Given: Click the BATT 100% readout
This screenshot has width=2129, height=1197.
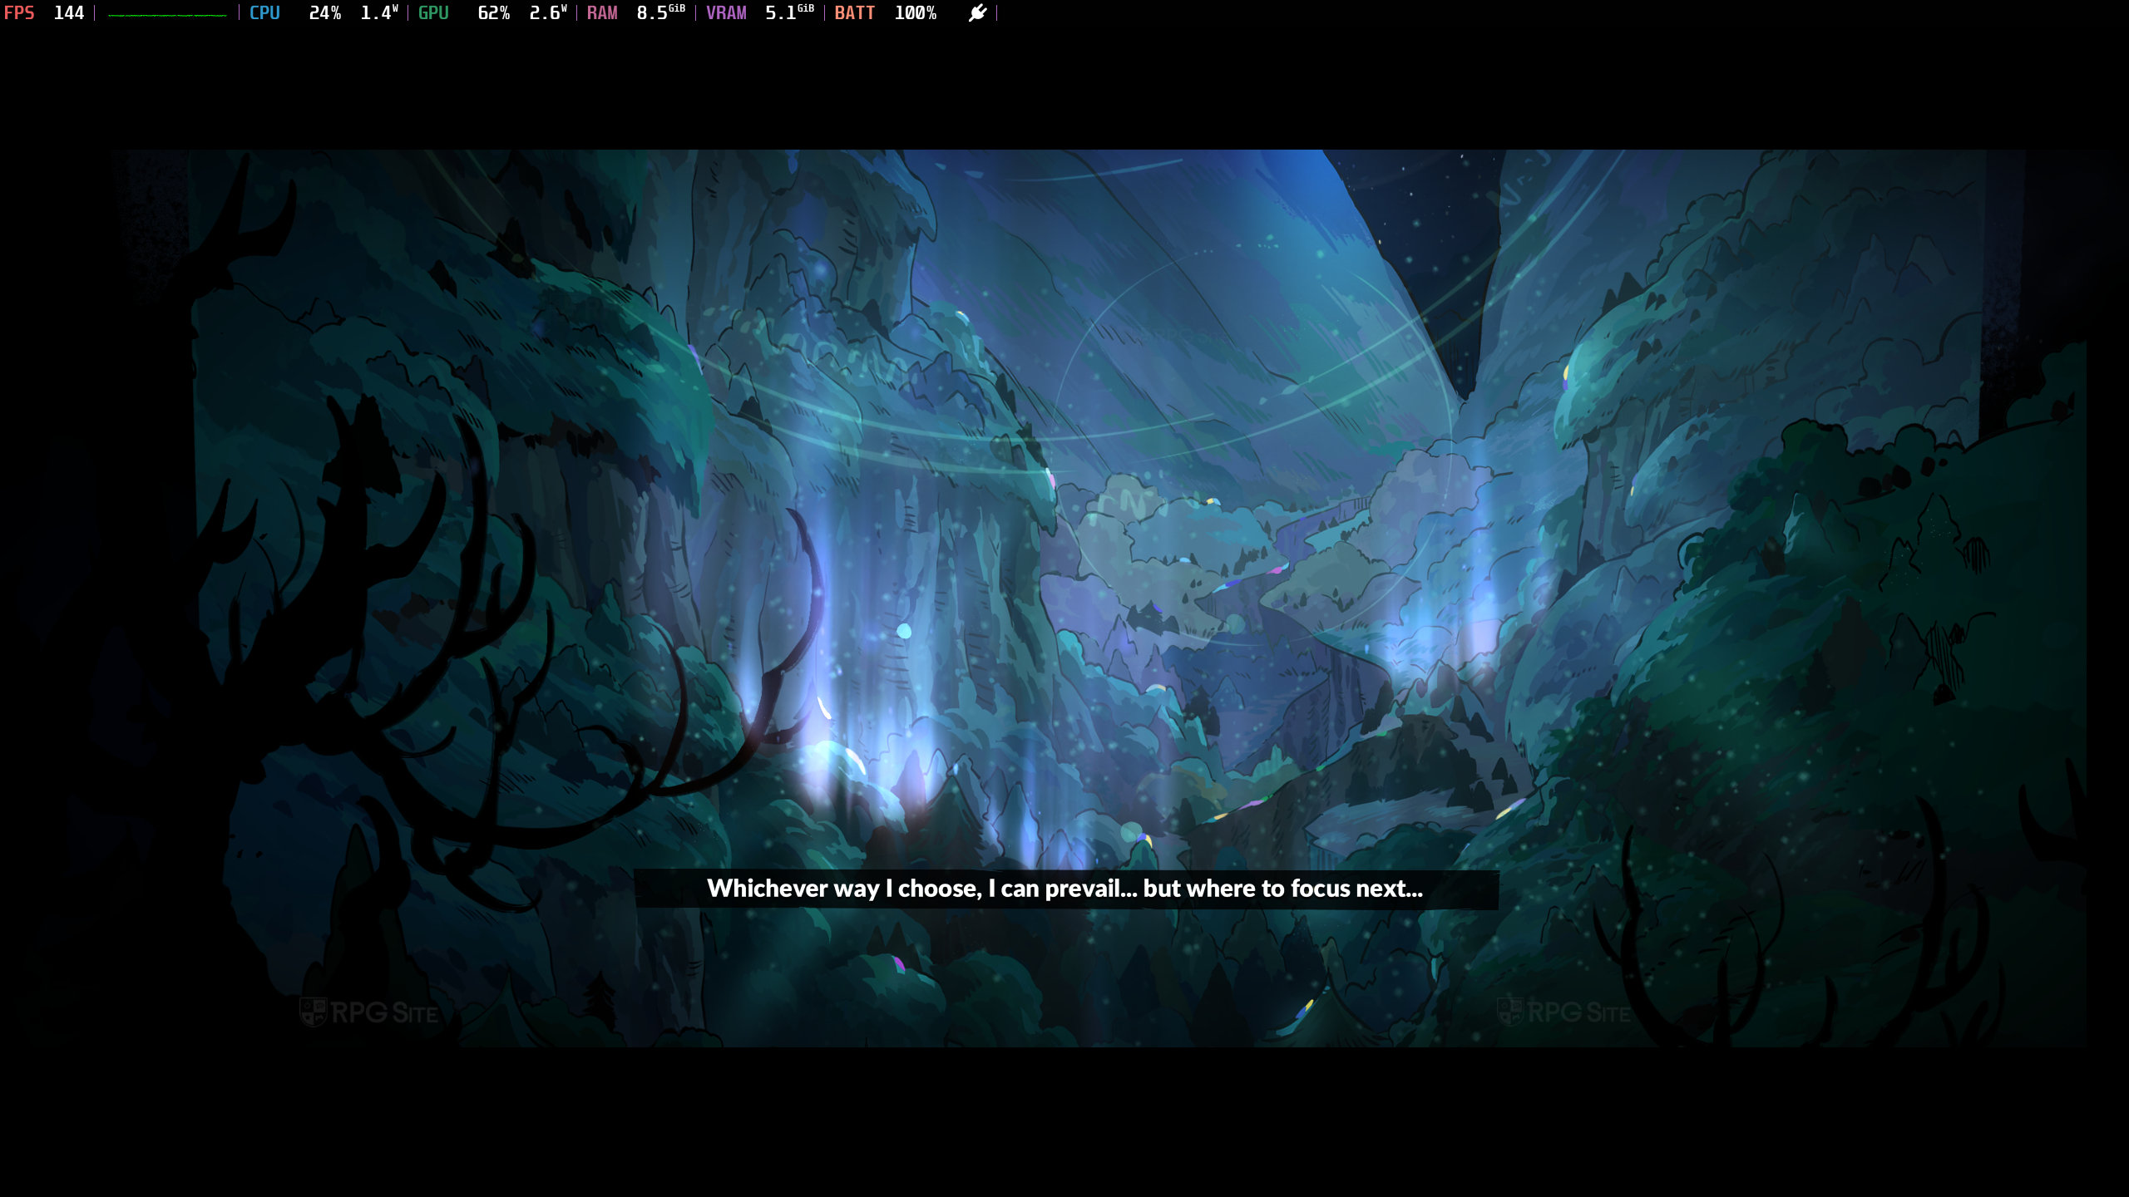Looking at the screenshot, I should point(886,13).
